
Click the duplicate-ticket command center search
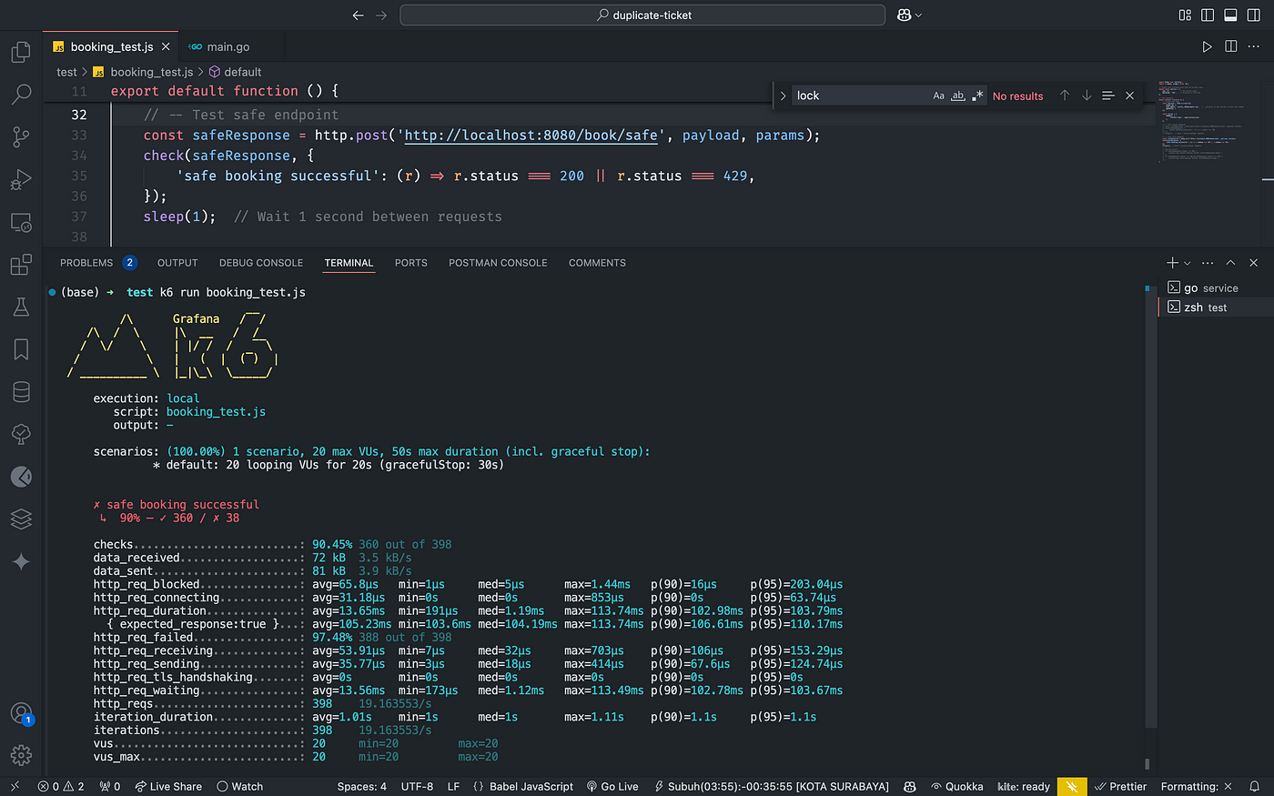642,15
